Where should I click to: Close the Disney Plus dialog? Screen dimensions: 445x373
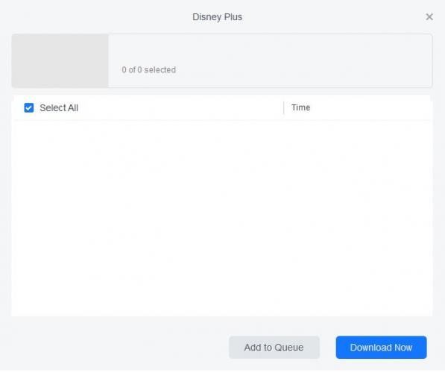pos(429,16)
